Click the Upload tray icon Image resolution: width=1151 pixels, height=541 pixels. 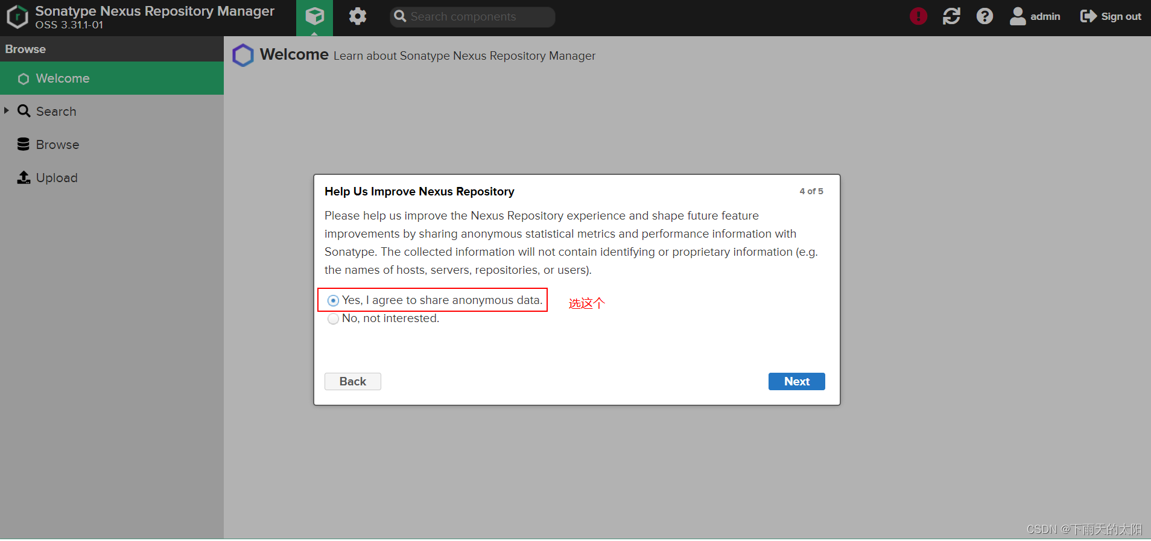click(x=24, y=177)
